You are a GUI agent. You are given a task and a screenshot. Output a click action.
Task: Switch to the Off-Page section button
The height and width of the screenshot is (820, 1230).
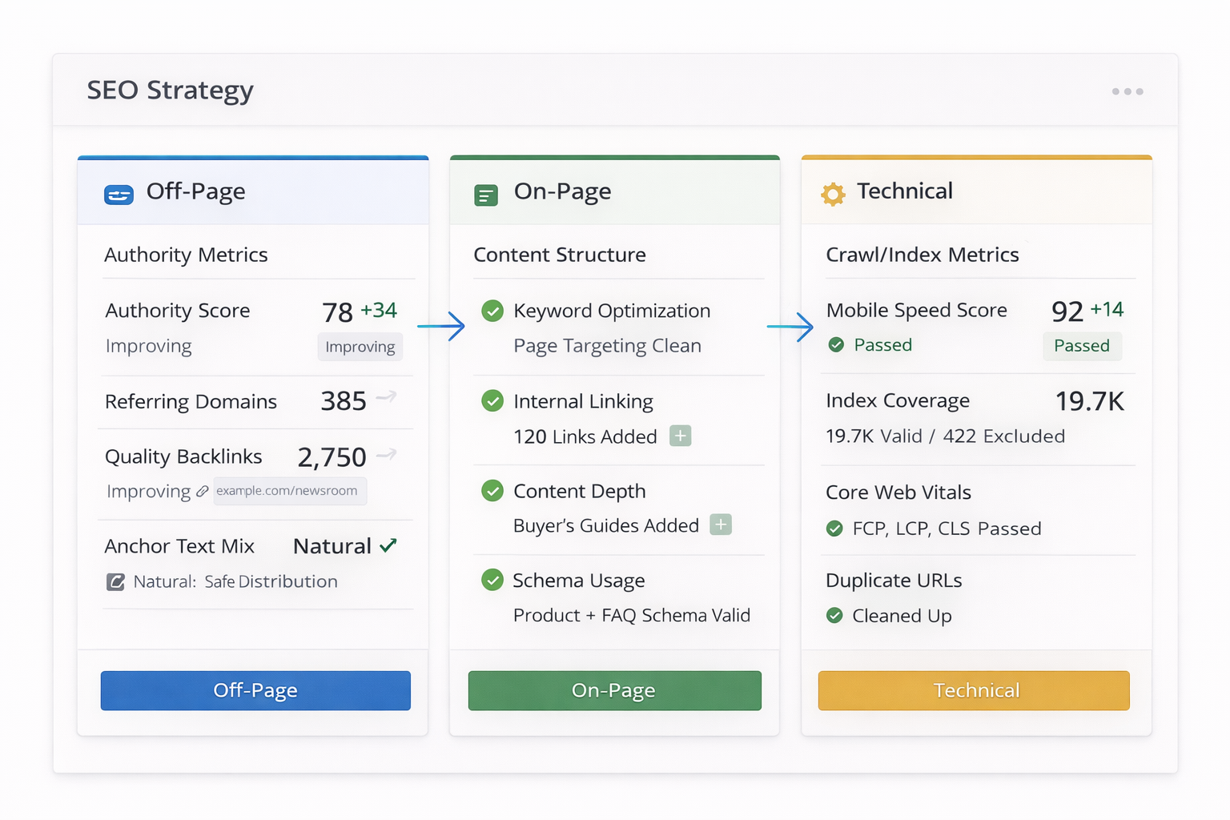(255, 690)
